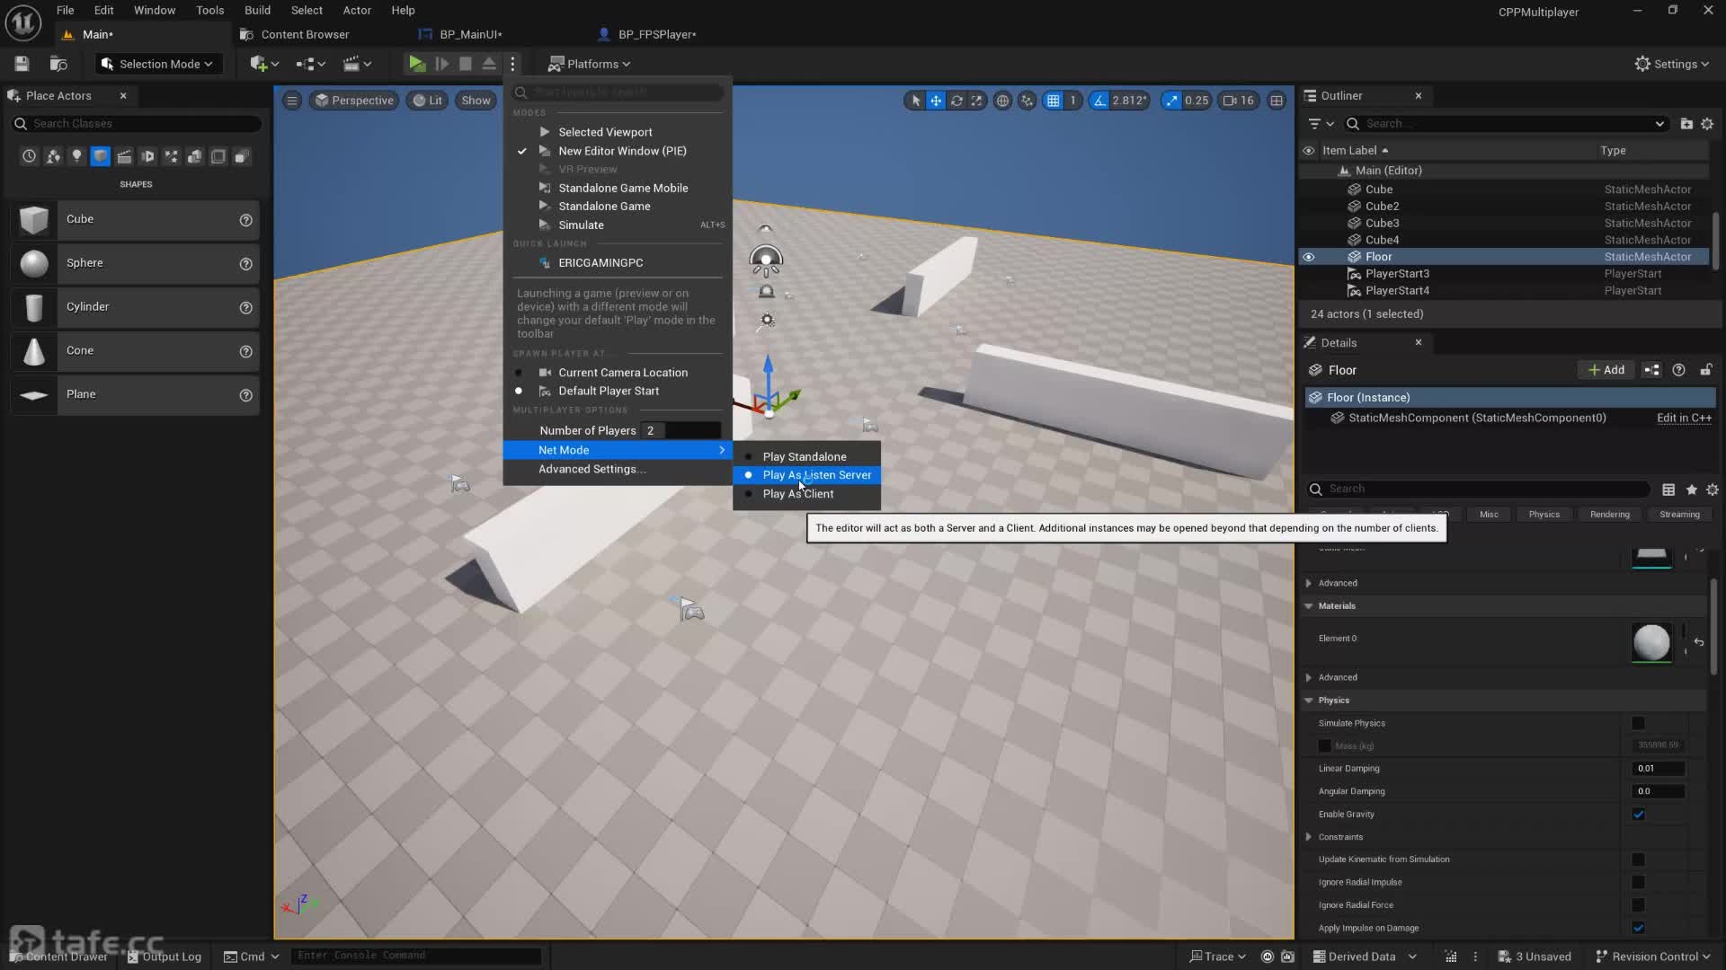Click the Details lock icon
The image size is (1726, 970).
[x=1705, y=370]
